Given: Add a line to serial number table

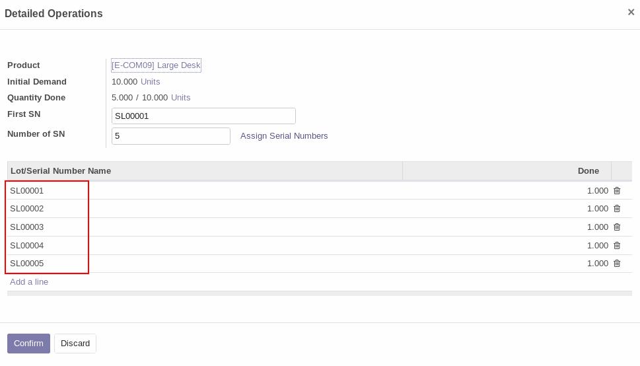Looking at the screenshot, I should 29,282.
